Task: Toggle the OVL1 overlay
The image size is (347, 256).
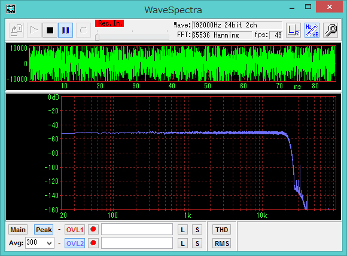Action: click(x=75, y=230)
